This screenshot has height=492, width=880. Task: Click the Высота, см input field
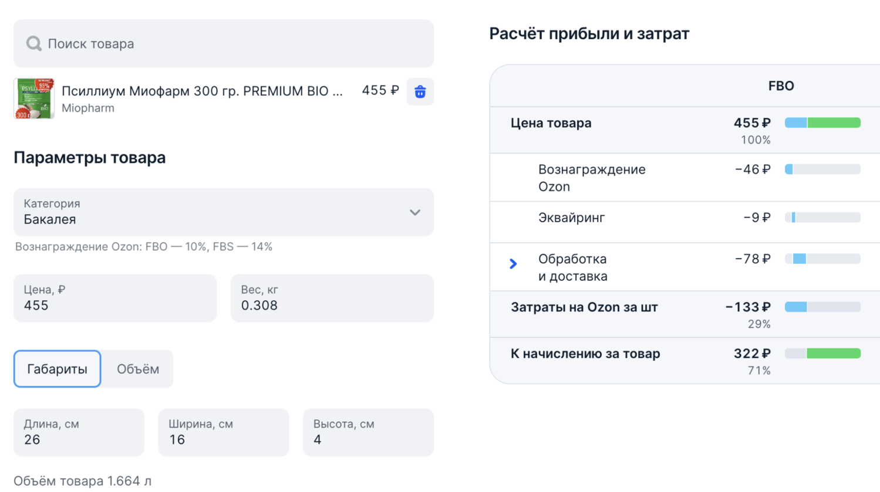(368, 433)
